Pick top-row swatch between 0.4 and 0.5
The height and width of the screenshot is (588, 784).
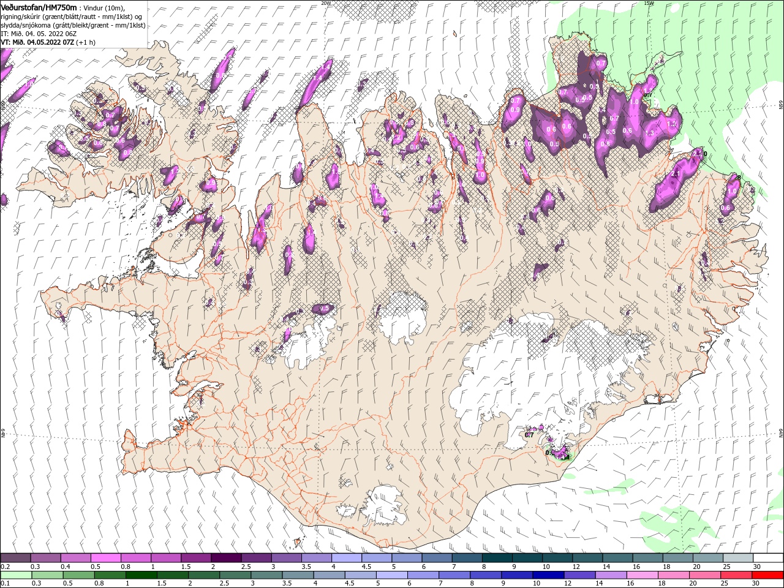[x=75, y=557]
